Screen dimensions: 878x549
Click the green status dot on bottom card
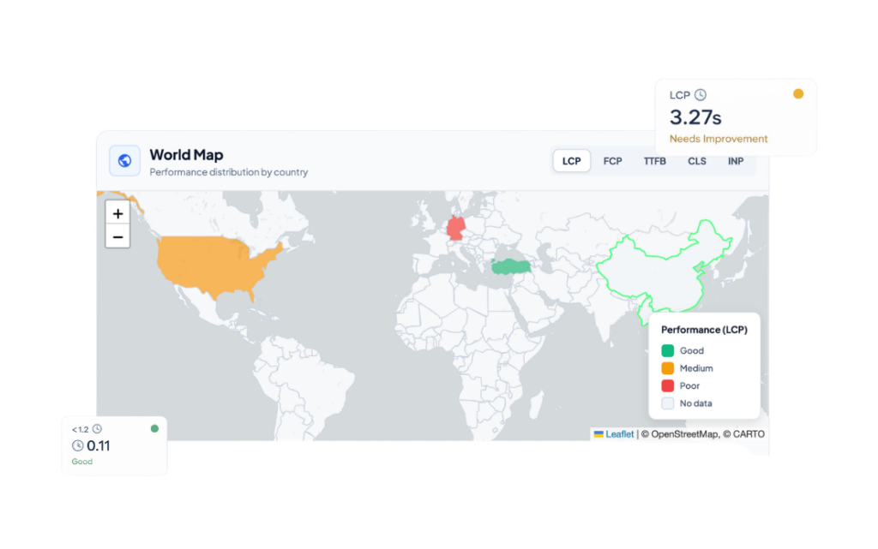click(154, 428)
